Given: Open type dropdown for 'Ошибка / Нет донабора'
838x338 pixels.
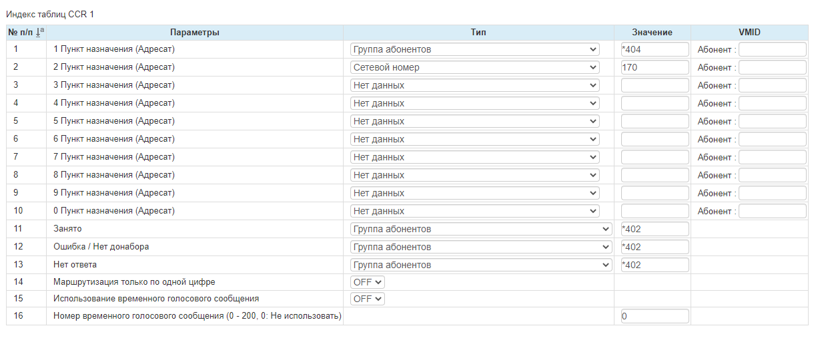Looking at the screenshot, I should pyautogui.click(x=481, y=247).
